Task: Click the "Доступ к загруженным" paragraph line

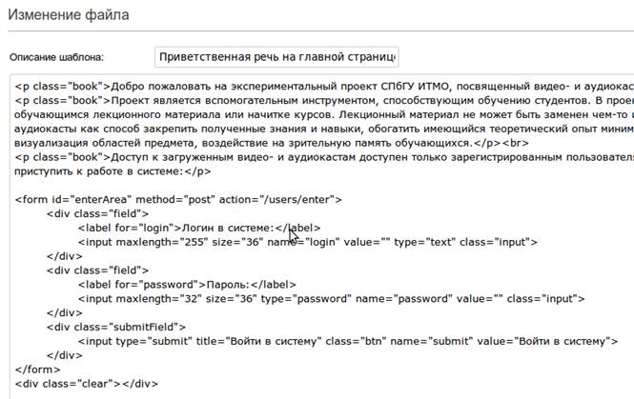Action: point(286,157)
